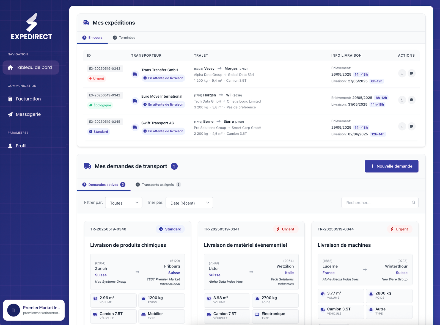Image resolution: width=440 pixels, height=325 pixels.
Task: Click the weight icon of 2800 kg
Action: pyautogui.click(x=371, y=294)
